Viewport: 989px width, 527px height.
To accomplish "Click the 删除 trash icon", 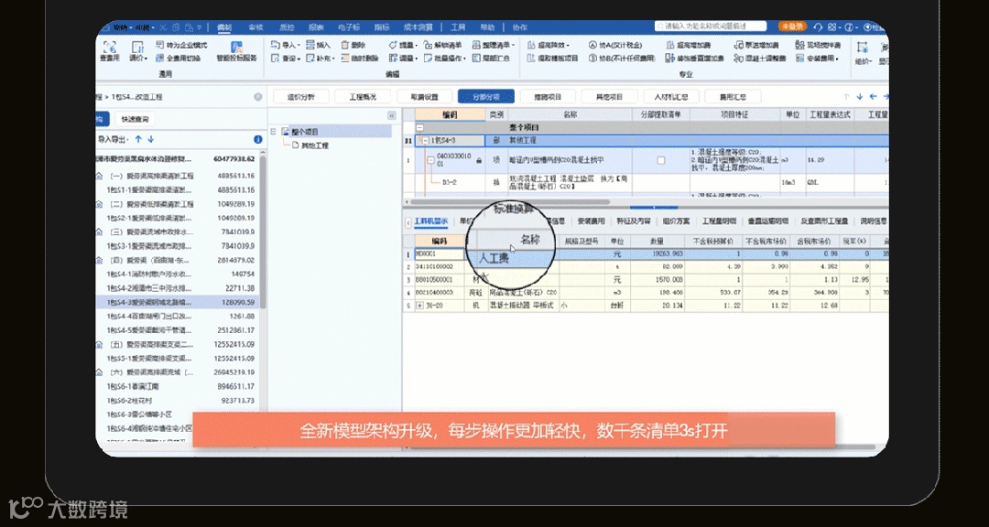I will point(345,46).
